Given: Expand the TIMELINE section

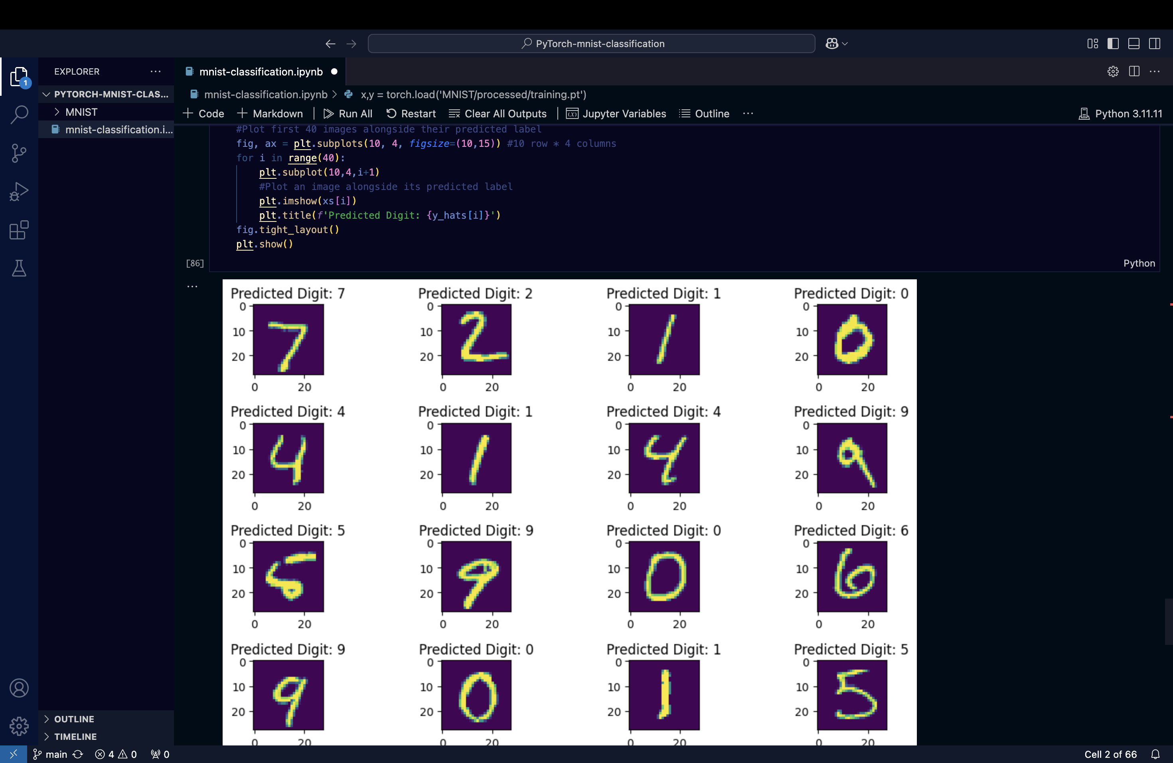Looking at the screenshot, I should (x=75, y=736).
